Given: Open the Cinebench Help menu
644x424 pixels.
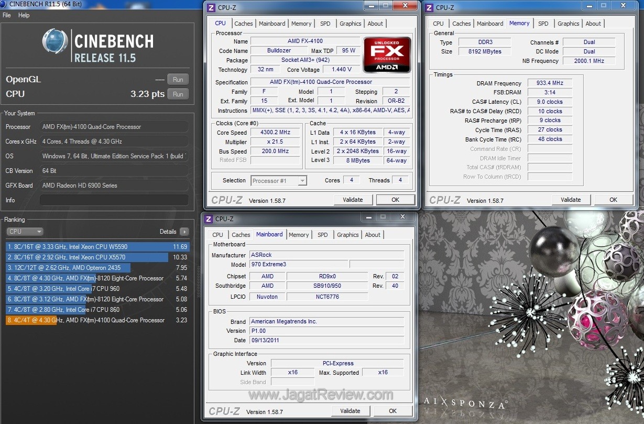Looking at the screenshot, I should [24, 15].
